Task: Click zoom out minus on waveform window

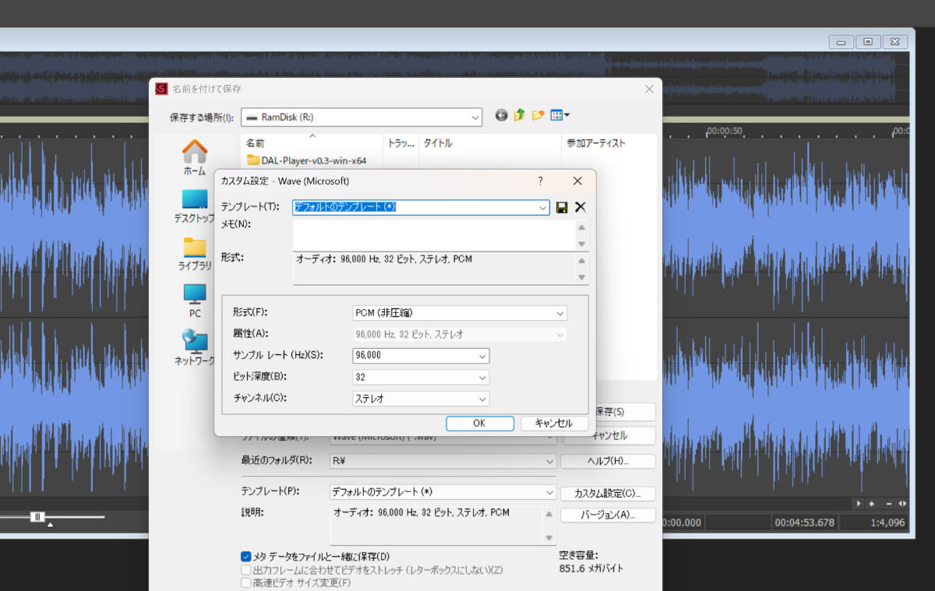Action: click(x=888, y=503)
